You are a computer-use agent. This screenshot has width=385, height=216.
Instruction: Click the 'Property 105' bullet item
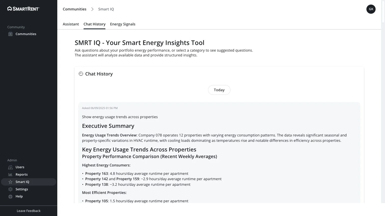pos(137,201)
